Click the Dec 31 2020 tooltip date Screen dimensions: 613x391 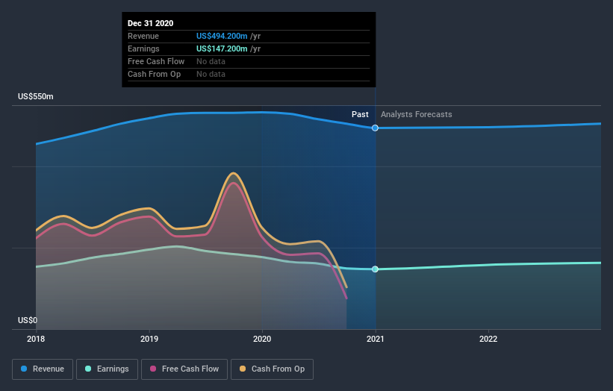point(151,23)
